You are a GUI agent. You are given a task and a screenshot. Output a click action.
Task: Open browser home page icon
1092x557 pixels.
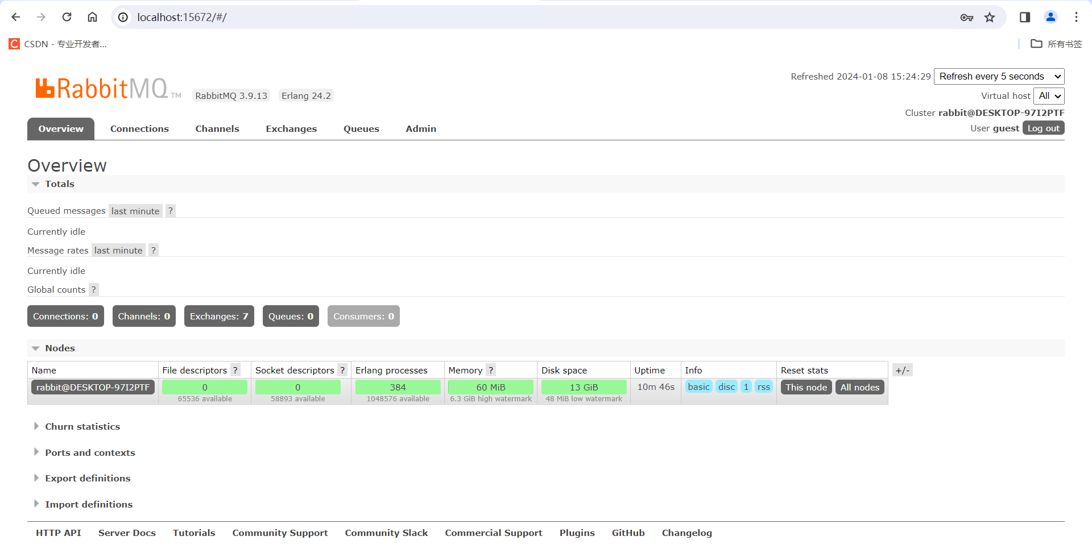(92, 17)
